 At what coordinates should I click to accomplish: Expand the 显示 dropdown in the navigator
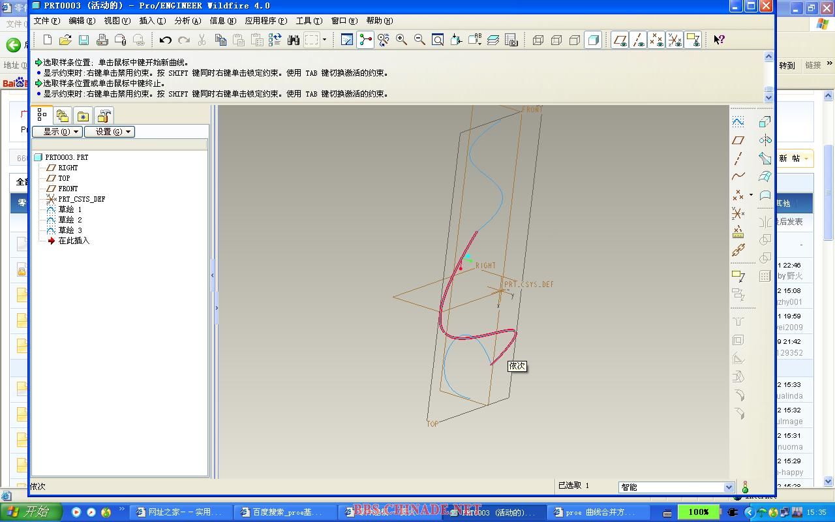(57, 132)
